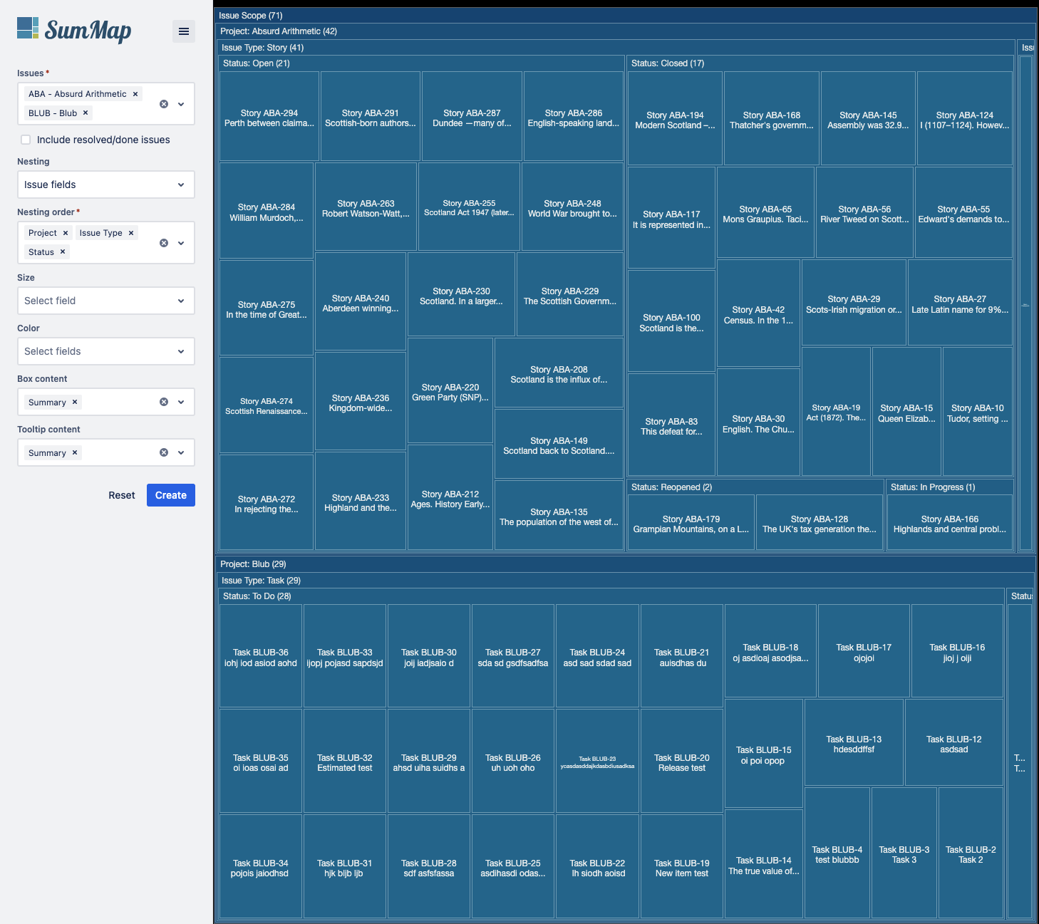
Task: Remove Status from nesting order
Action: tap(63, 252)
